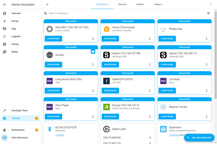
Task: Click the Add Integration button
Action: click(199, 138)
